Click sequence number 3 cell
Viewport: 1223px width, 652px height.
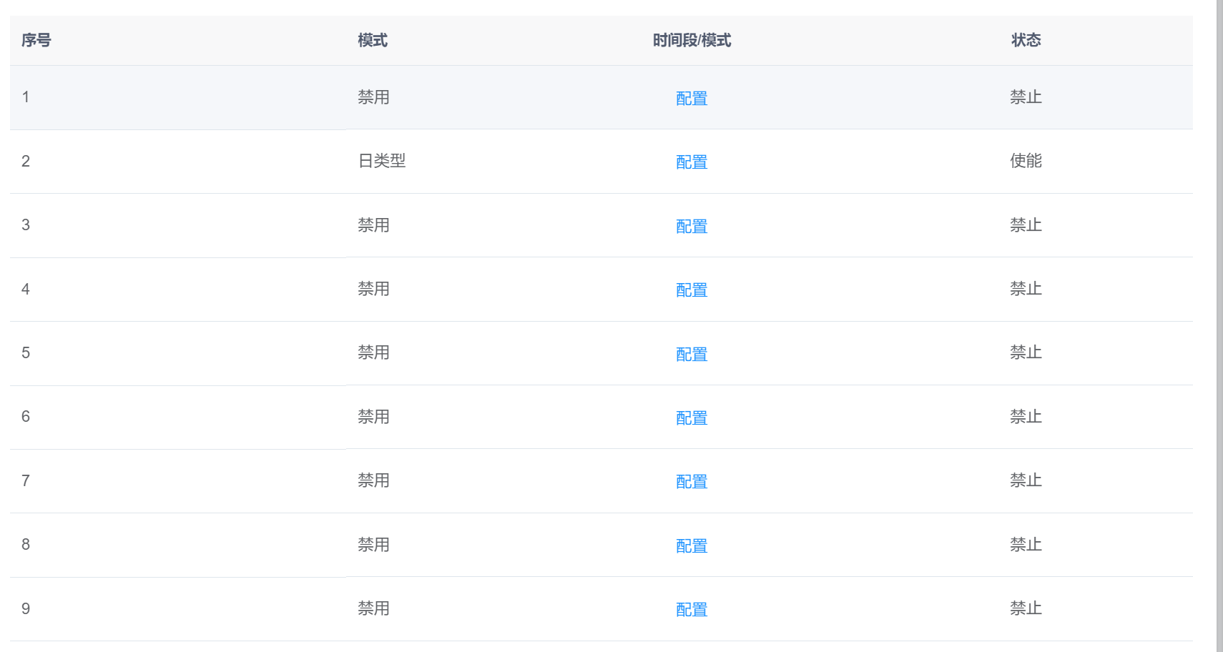click(x=26, y=225)
